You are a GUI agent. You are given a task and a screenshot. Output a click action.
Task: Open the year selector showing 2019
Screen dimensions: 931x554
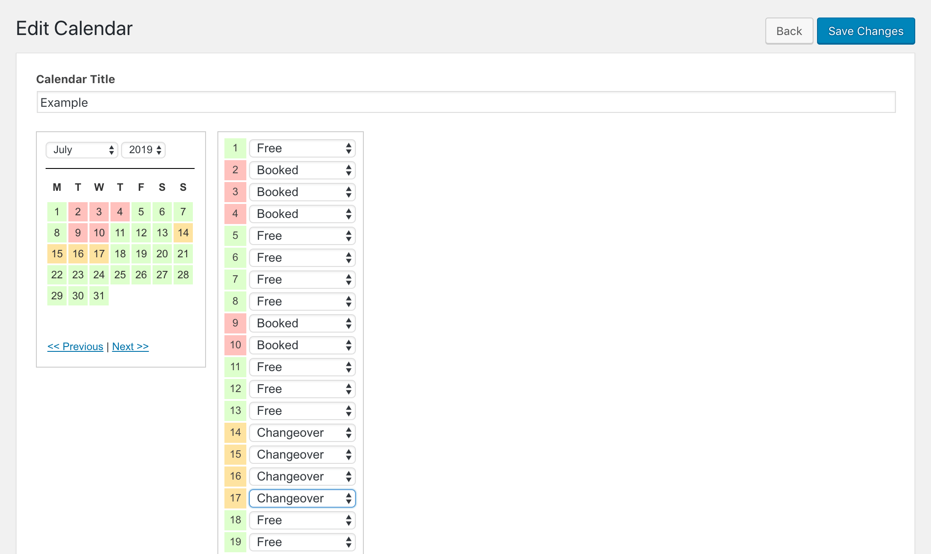click(x=143, y=150)
